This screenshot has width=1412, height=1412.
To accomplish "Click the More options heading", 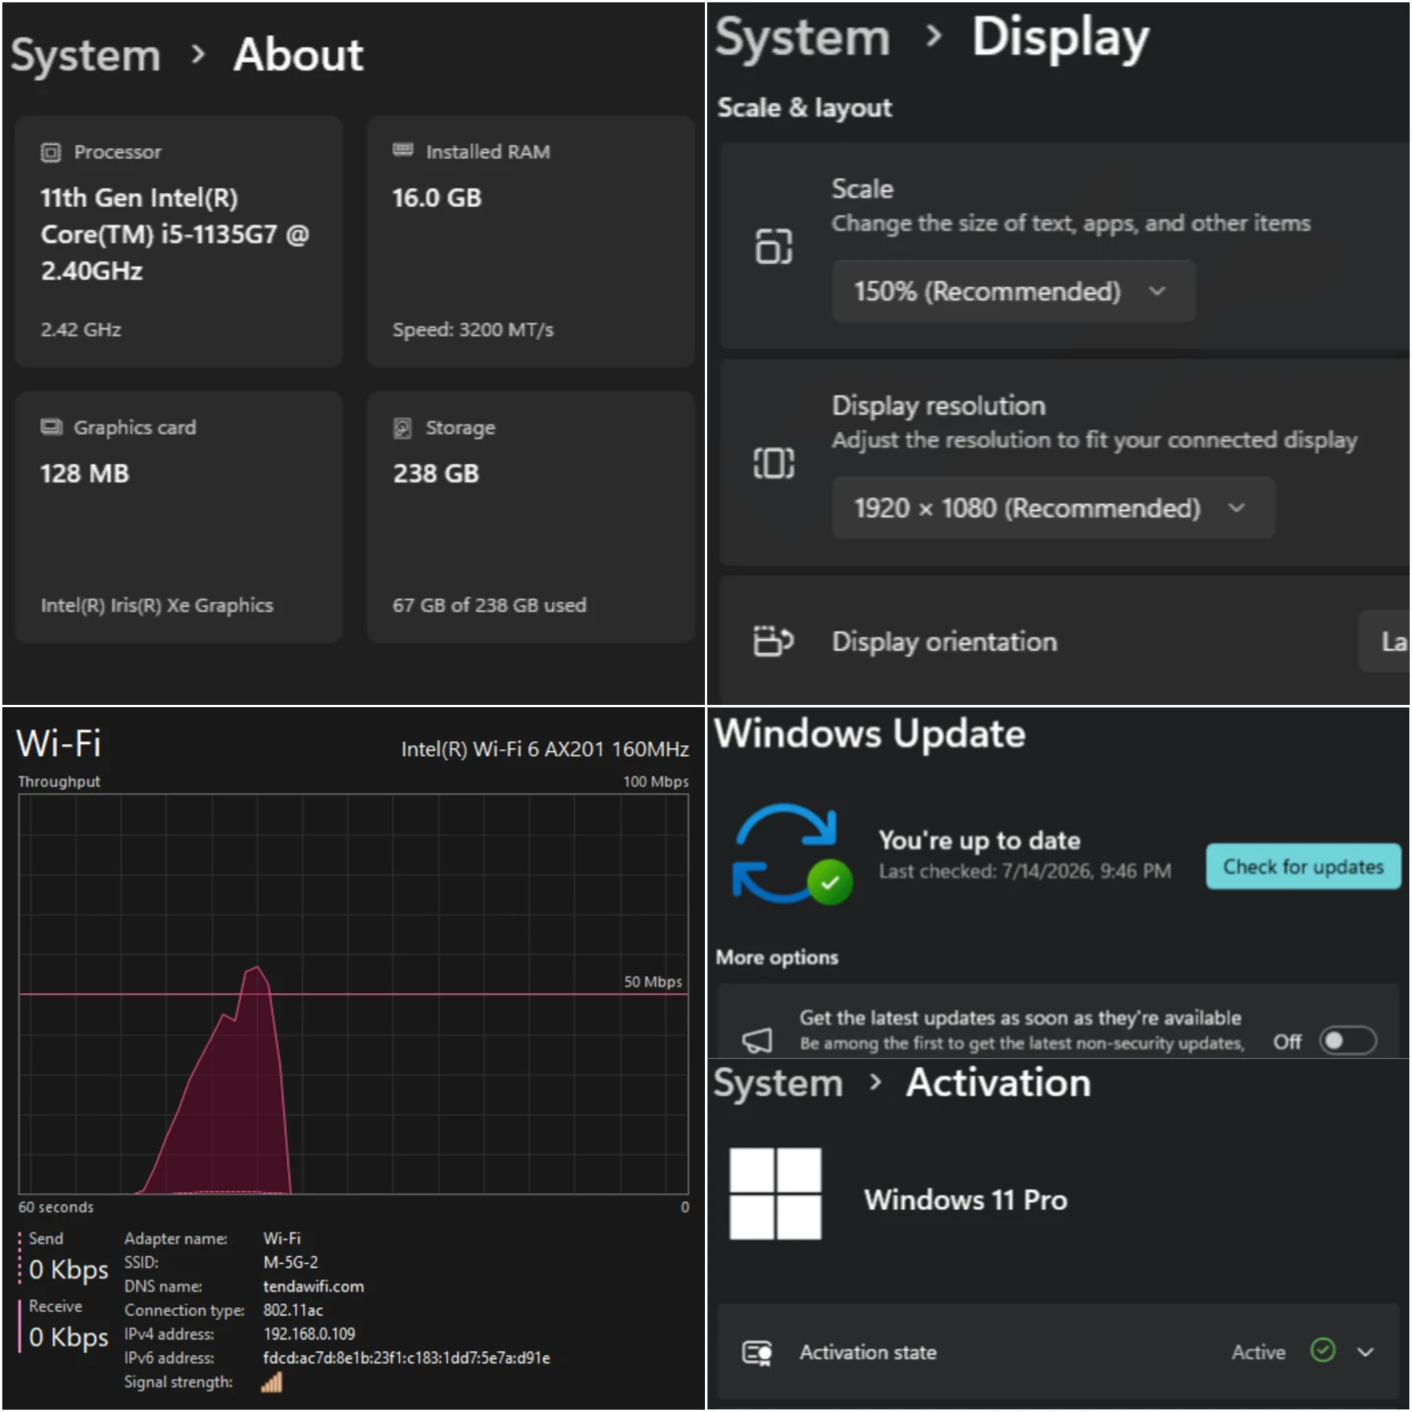I will coord(777,957).
